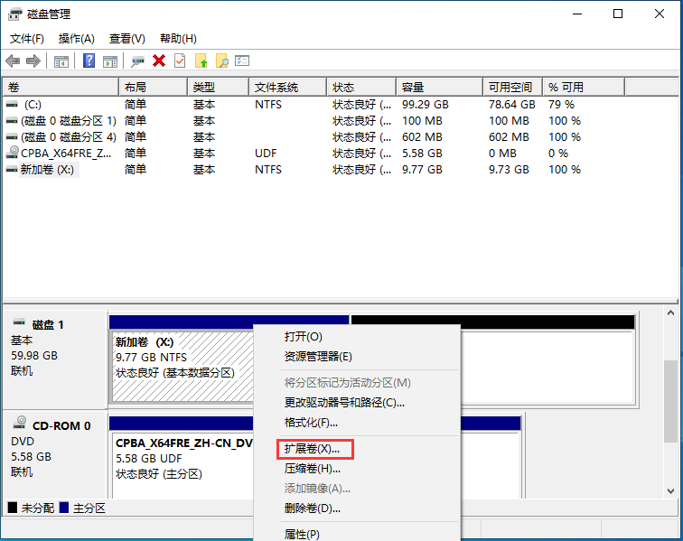Sort by the 卷 column header
Viewport: 683px width, 541px height.
(x=61, y=87)
